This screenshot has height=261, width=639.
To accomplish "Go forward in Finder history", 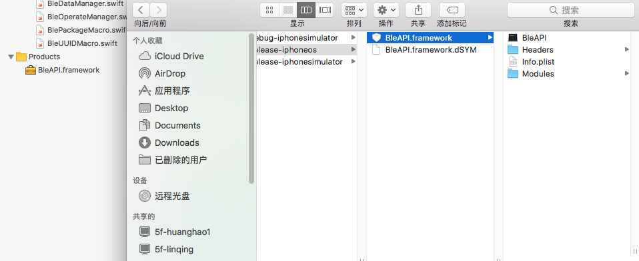I will [x=159, y=10].
